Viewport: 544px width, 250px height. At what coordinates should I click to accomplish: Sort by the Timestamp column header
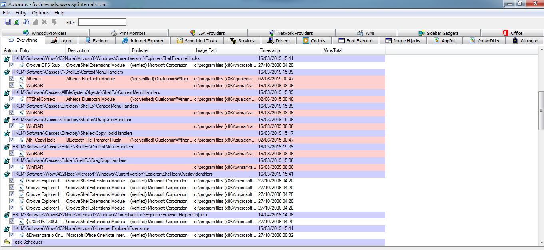tap(270, 50)
